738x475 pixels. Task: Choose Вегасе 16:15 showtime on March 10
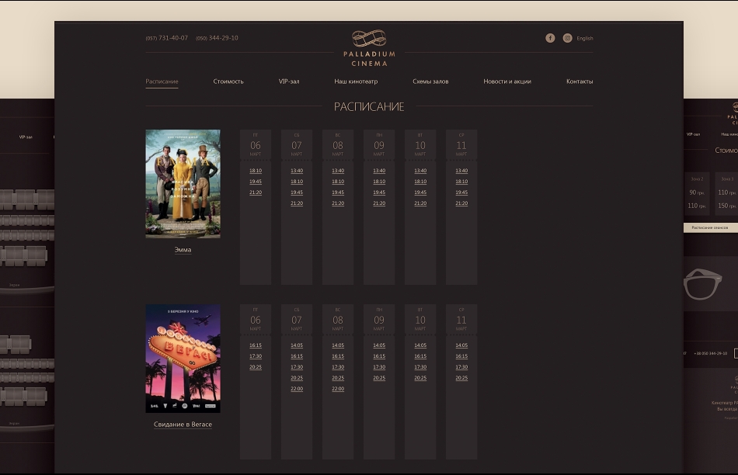tap(420, 356)
